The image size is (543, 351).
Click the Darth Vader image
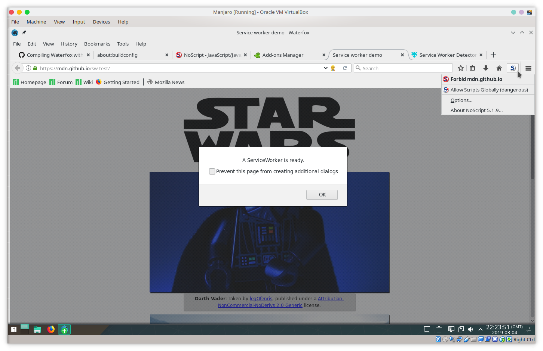pos(269,232)
